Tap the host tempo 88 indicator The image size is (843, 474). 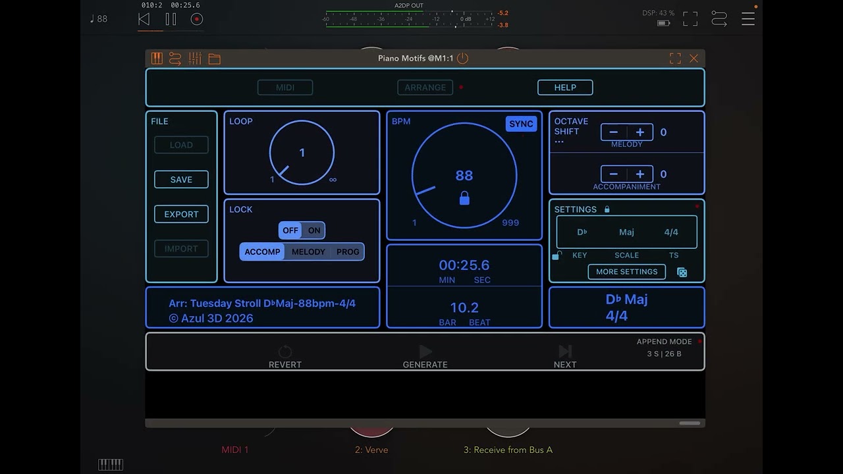(98, 19)
